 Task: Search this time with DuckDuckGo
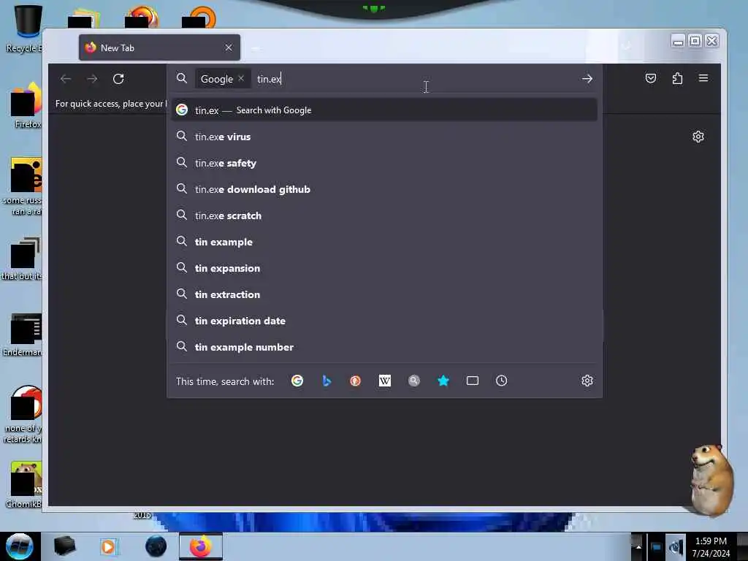coord(356,381)
